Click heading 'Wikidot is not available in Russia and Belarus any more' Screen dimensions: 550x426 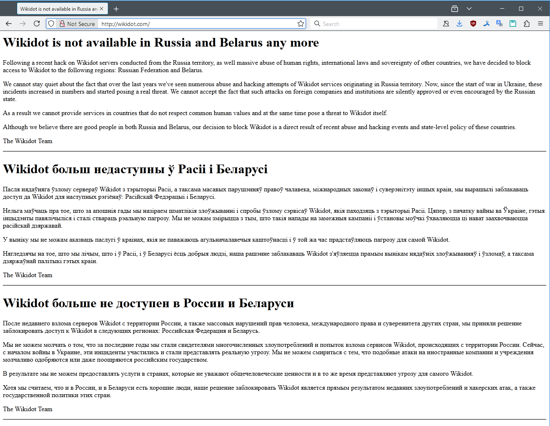[161, 43]
